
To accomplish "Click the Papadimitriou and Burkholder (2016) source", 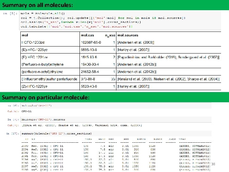I will [147, 57].
